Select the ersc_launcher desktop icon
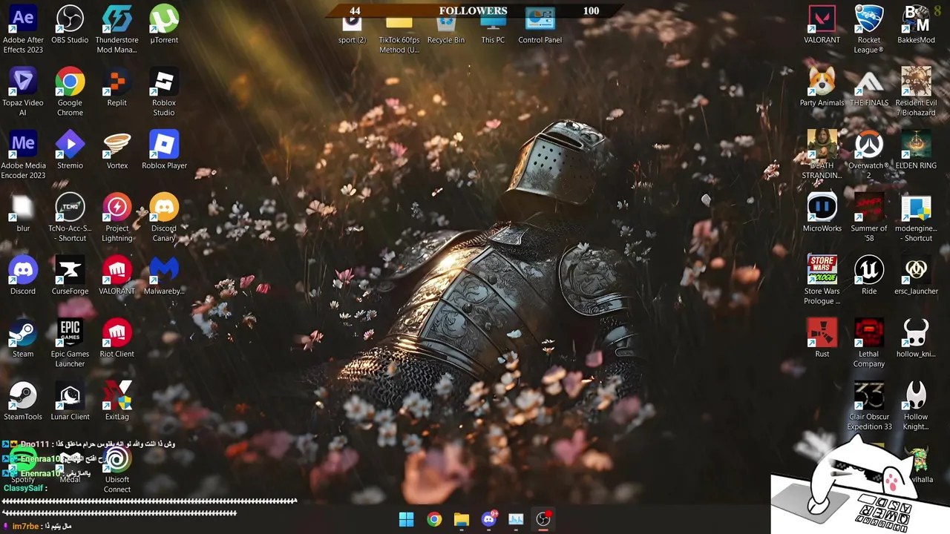This screenshot has width=950, height=534. click(x=916, y=276)
